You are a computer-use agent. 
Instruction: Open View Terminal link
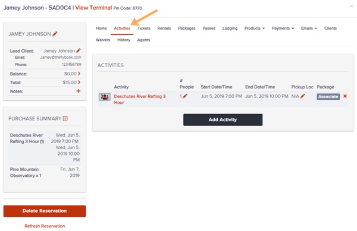click(x=93, y=8)
